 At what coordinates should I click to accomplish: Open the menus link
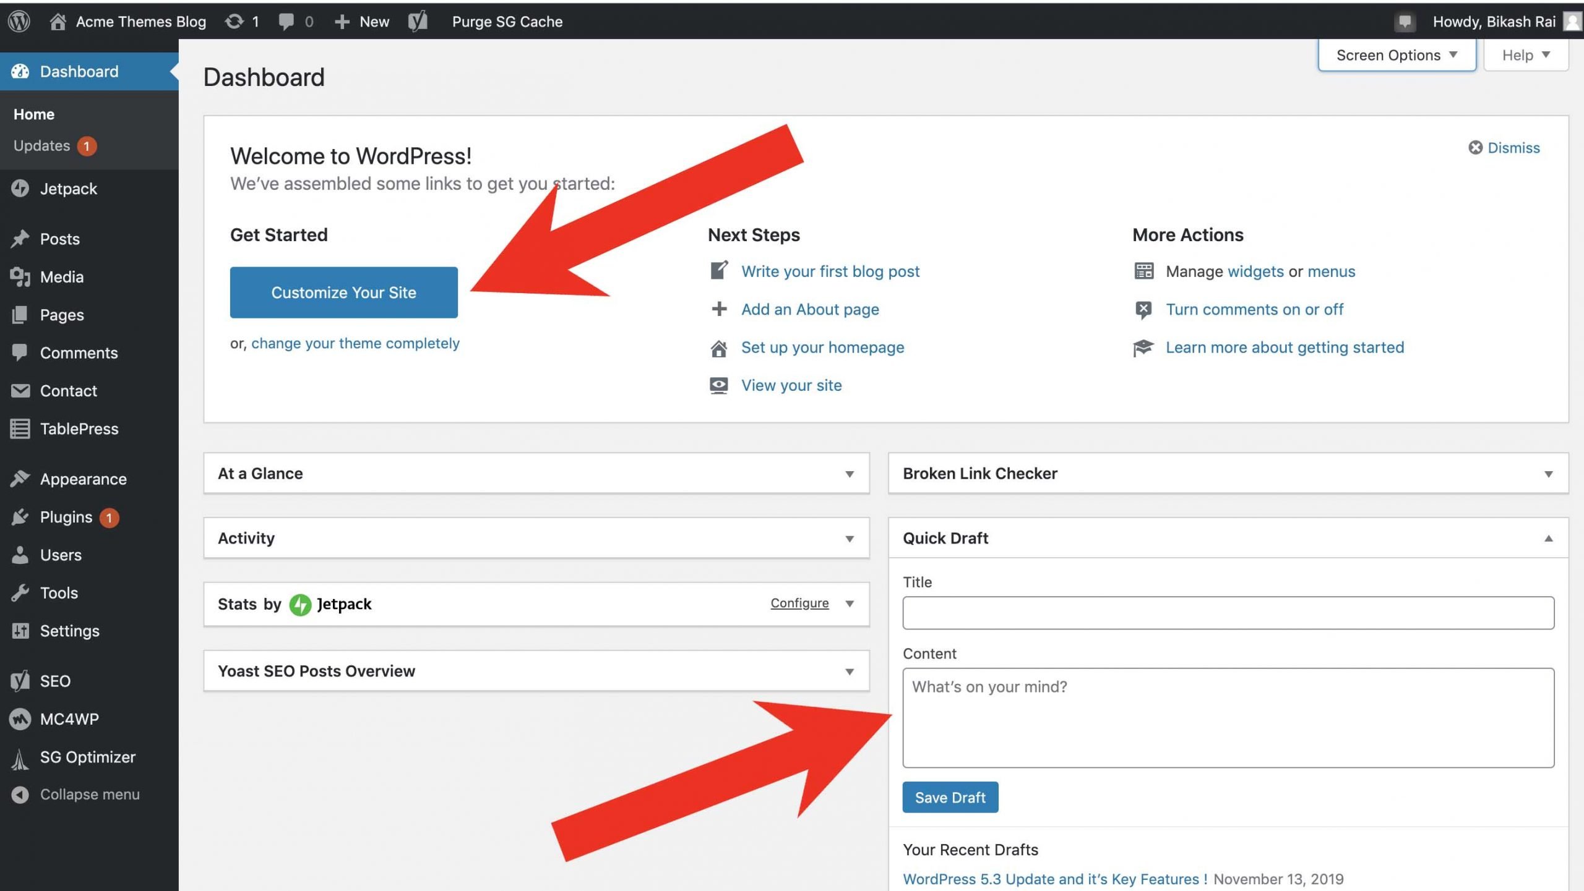click(1331, 271)
